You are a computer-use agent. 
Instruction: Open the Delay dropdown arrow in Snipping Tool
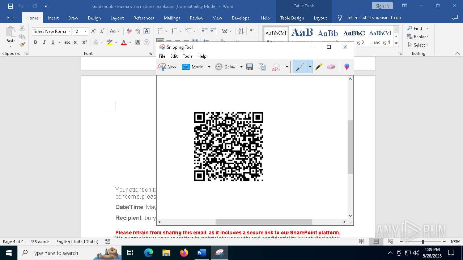point(241,67)
